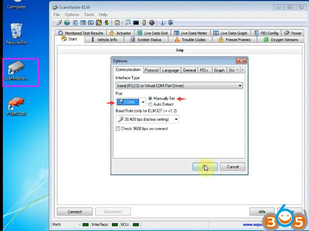The height and width of the screenshot is (231, 309).
Task: Click the clipboard toolbar icon
Action: [117, 23]
